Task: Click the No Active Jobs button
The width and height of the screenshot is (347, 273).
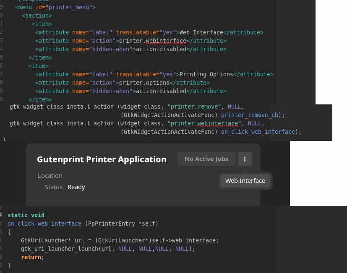Action: pyautogui.click(x=206, y=159)
